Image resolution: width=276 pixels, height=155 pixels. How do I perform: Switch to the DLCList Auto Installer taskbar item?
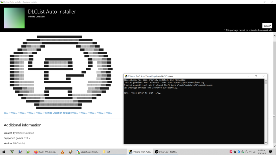click(x=87, y=152)
